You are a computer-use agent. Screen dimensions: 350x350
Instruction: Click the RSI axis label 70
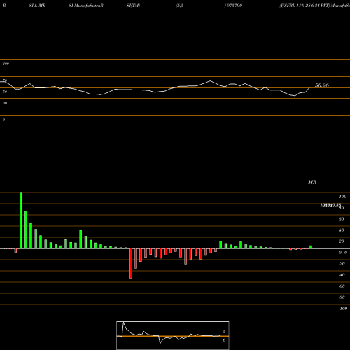click(5, 80)
